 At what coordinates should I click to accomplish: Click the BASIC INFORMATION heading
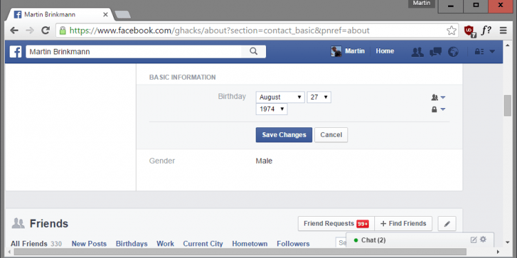click(x=183, y=77)
